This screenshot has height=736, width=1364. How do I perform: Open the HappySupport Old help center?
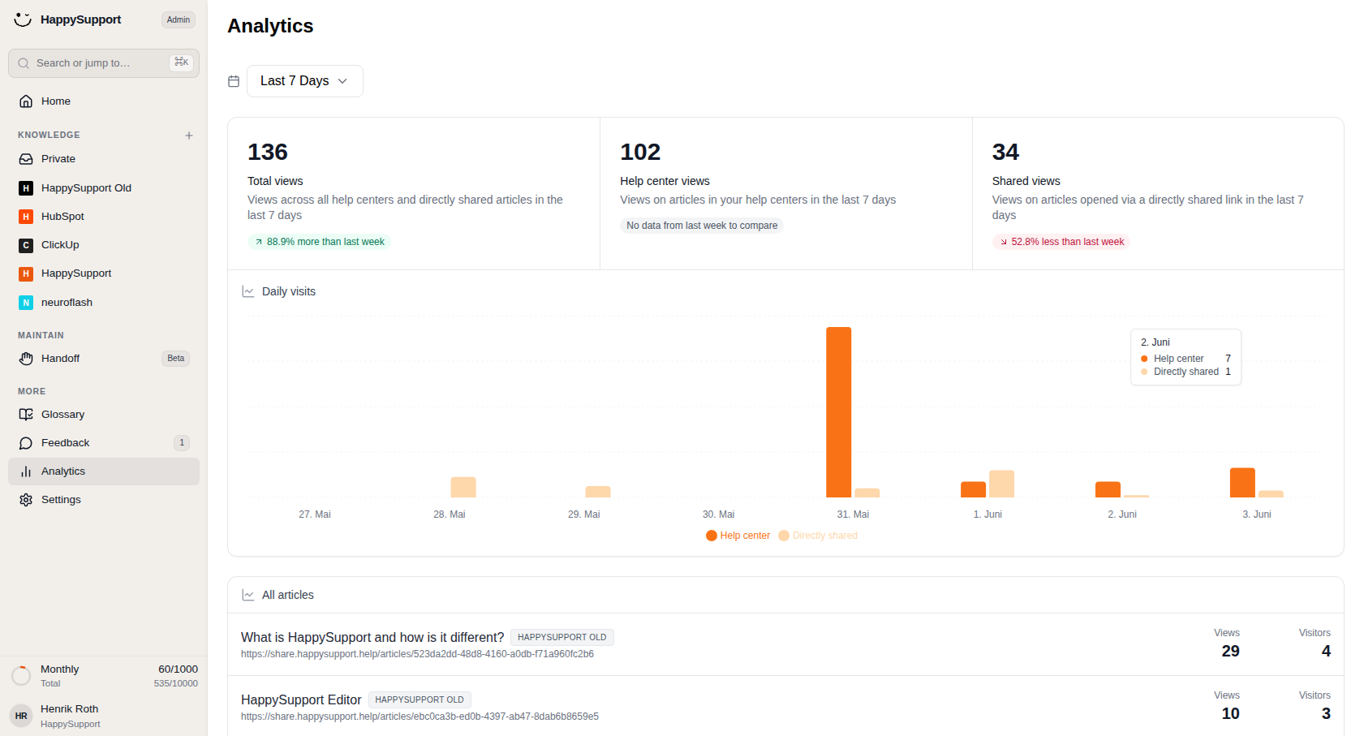pyautogui.click(x=104, y=188)
